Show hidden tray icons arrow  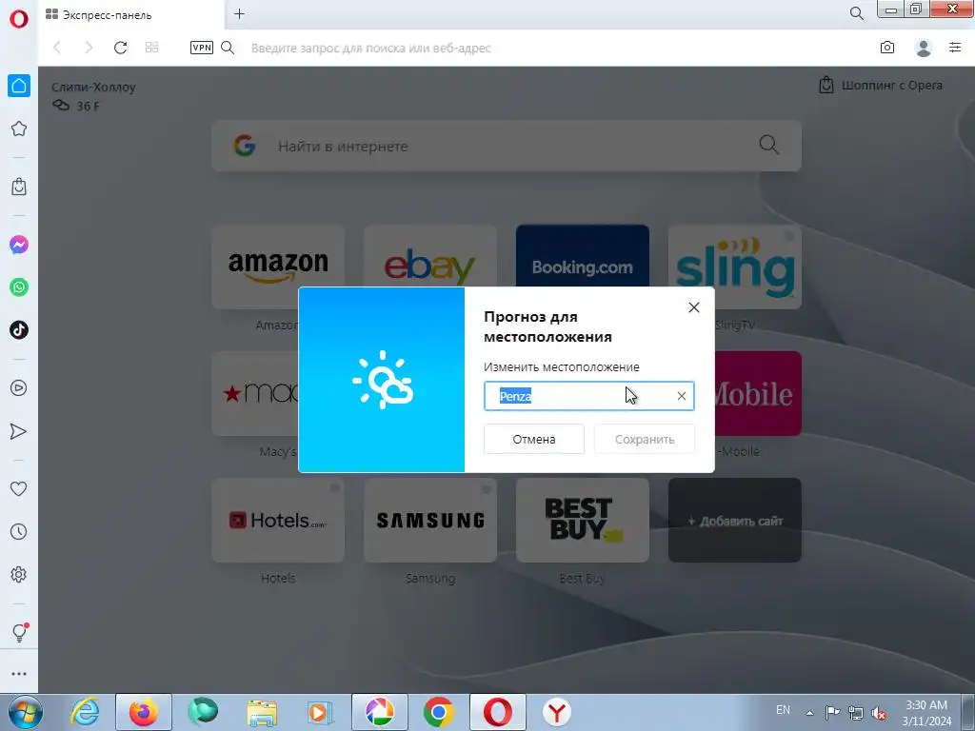(x=809, y=712)
